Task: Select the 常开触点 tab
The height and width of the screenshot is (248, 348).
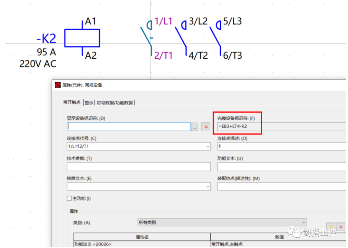Action: [x=72, y=103]
